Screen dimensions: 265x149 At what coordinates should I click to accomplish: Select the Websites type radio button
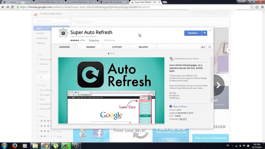point(38,64)
